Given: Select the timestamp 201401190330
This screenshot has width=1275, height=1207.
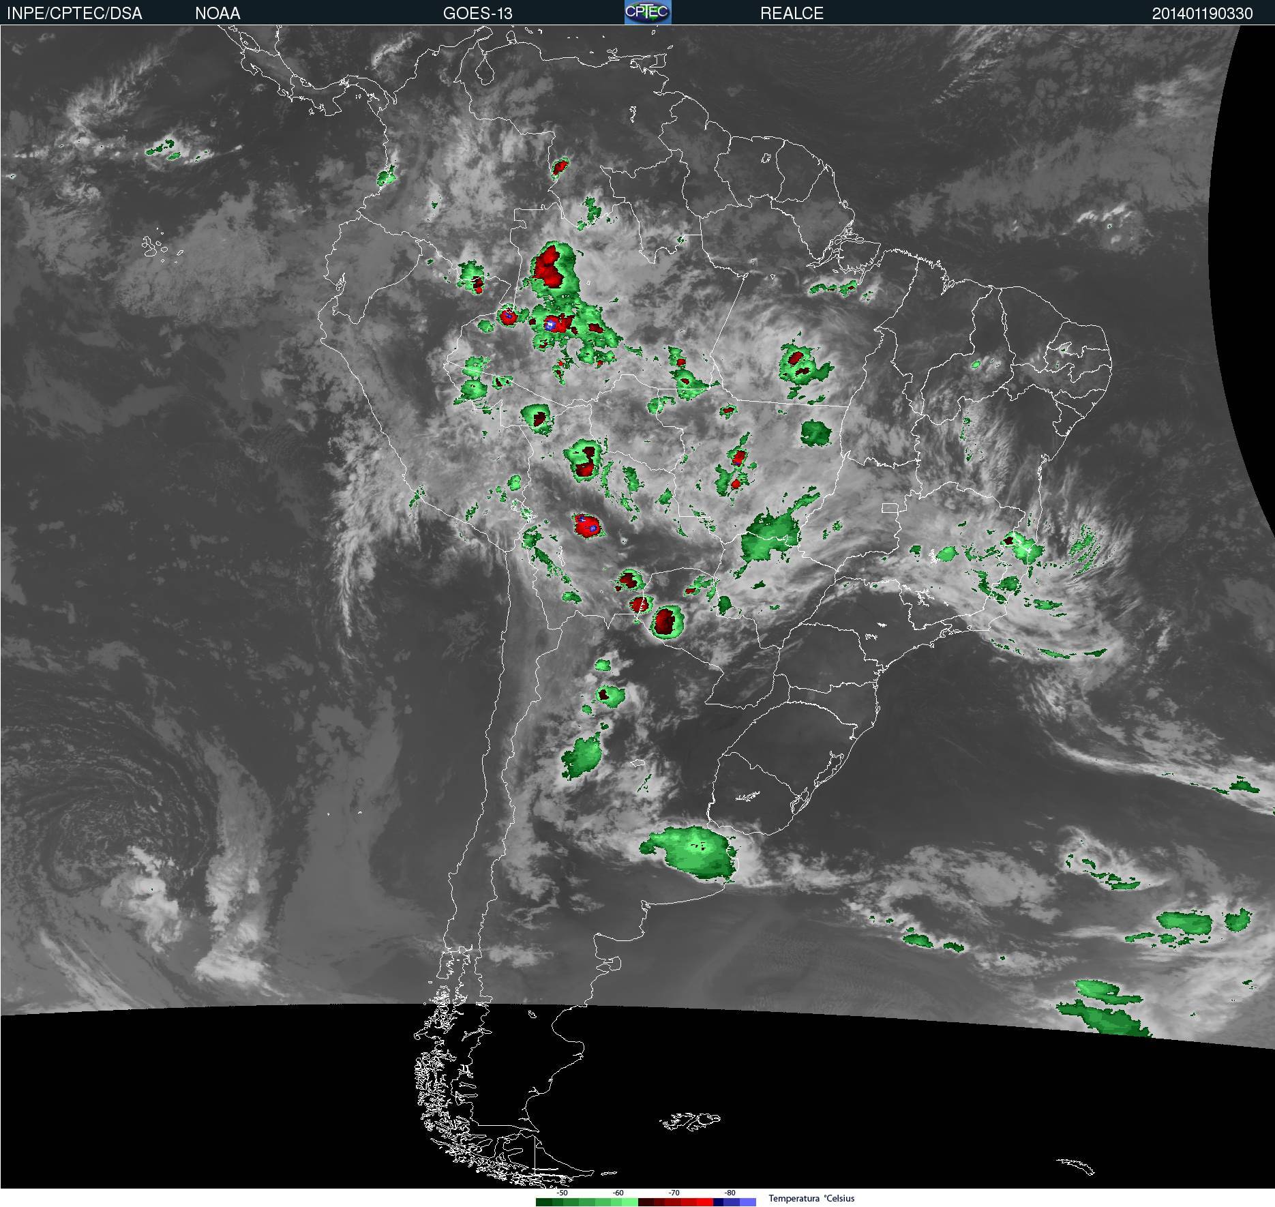Looking at the screenshot, I should coord(1202,13).
